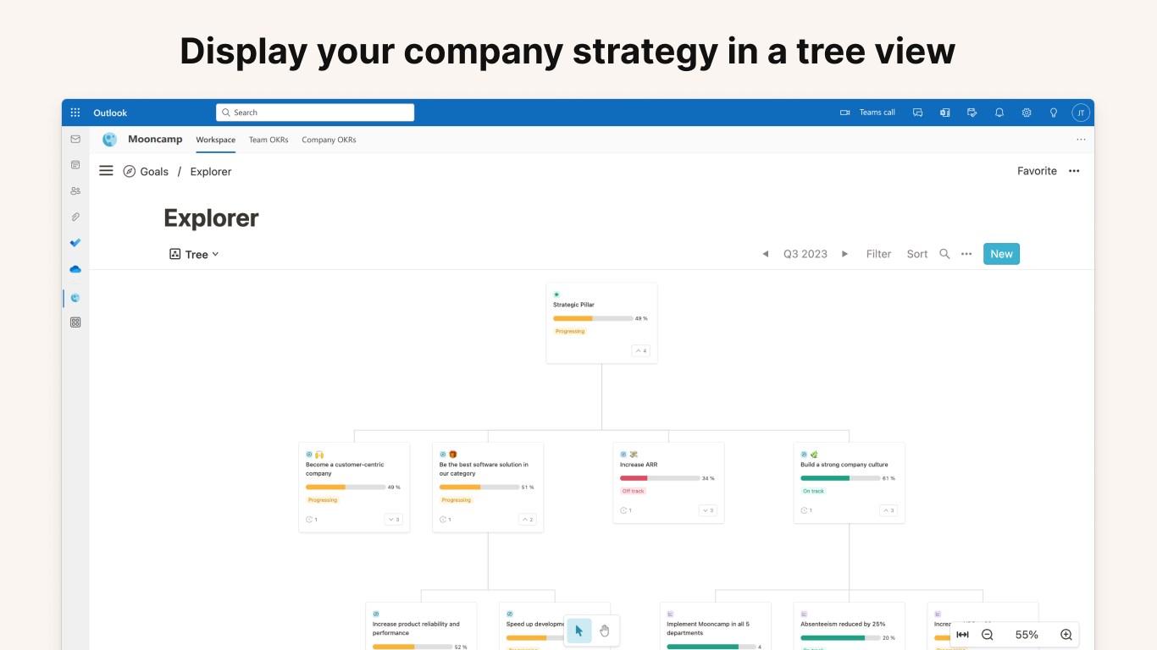Open the app launcher waffle icon
Screen dimensions: 1157x650
click(x=75, y=113)
